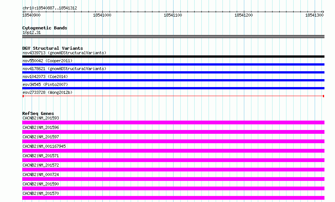Screen dimensions: 335x202
Task: Click the 18540900 ruler coordinate
Action: click(31, 15)
